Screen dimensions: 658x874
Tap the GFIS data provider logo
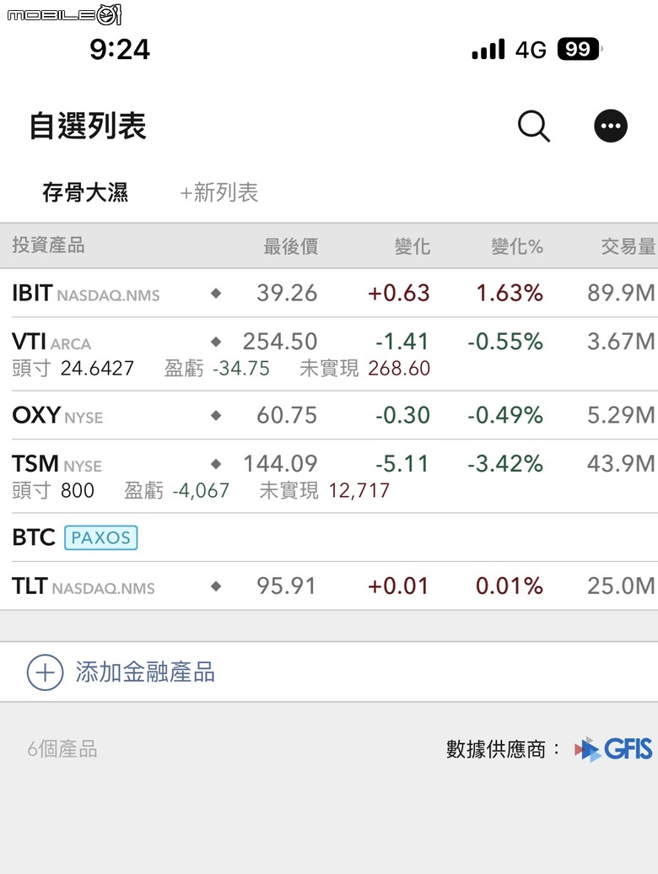(613, 749)
